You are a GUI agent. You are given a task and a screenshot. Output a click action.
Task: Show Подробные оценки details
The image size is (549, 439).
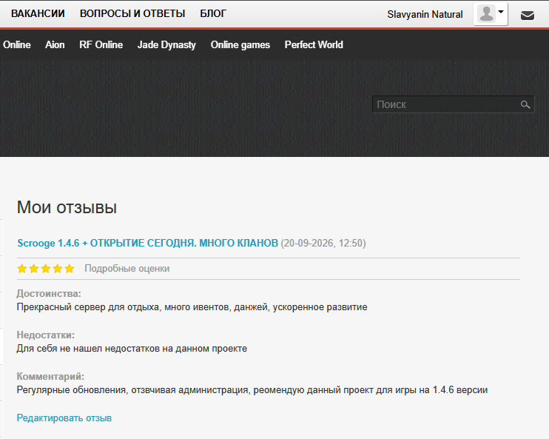tap(127, 269)
